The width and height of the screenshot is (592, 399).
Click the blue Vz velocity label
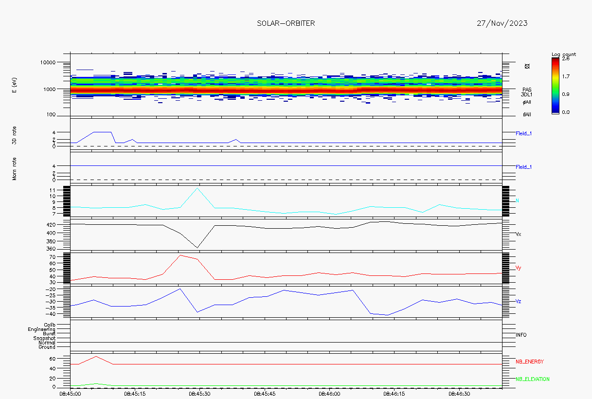[519, 301]
